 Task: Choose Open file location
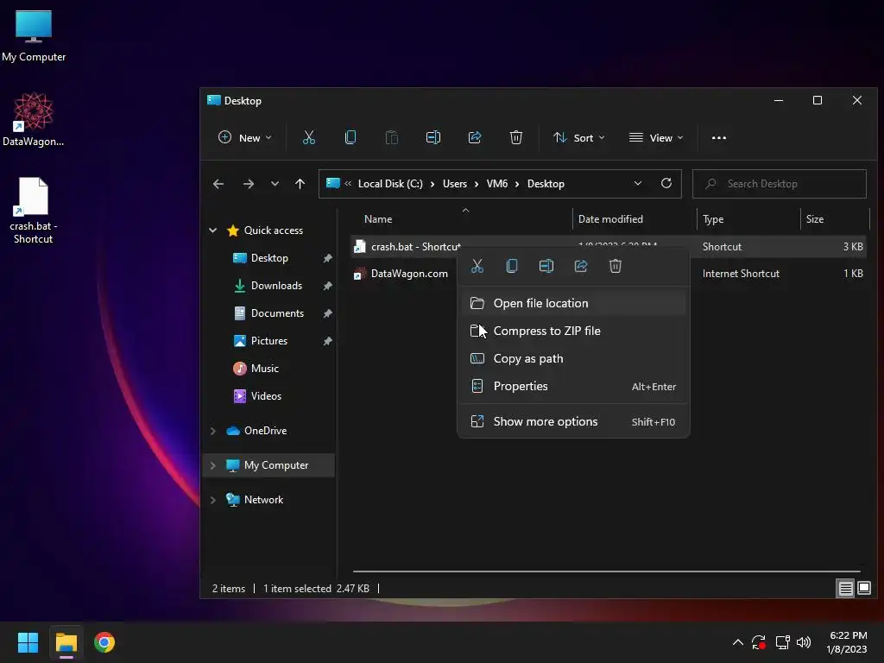click(573, 303)
